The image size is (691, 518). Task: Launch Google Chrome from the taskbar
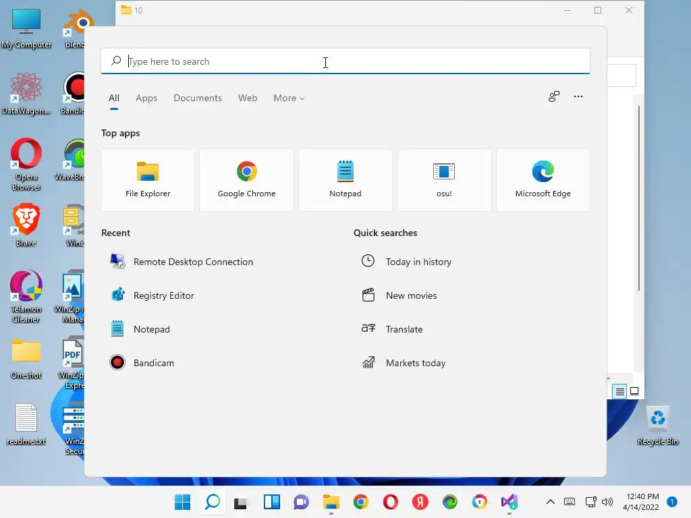point(360,502)
